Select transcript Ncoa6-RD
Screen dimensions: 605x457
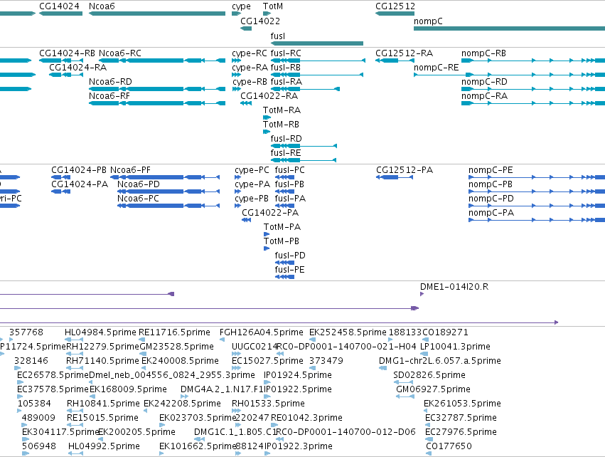pyautogui.click(x=157, y=89)
